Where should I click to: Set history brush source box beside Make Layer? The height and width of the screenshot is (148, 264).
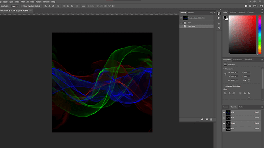tap(181, 26)
